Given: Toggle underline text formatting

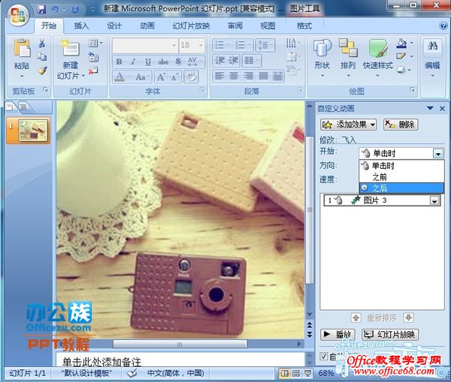Looking at the screenshot, I should click(x=148, y=62).
